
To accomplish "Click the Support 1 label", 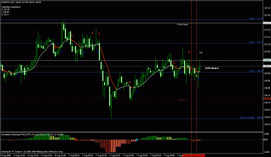I will pos(183,100).
